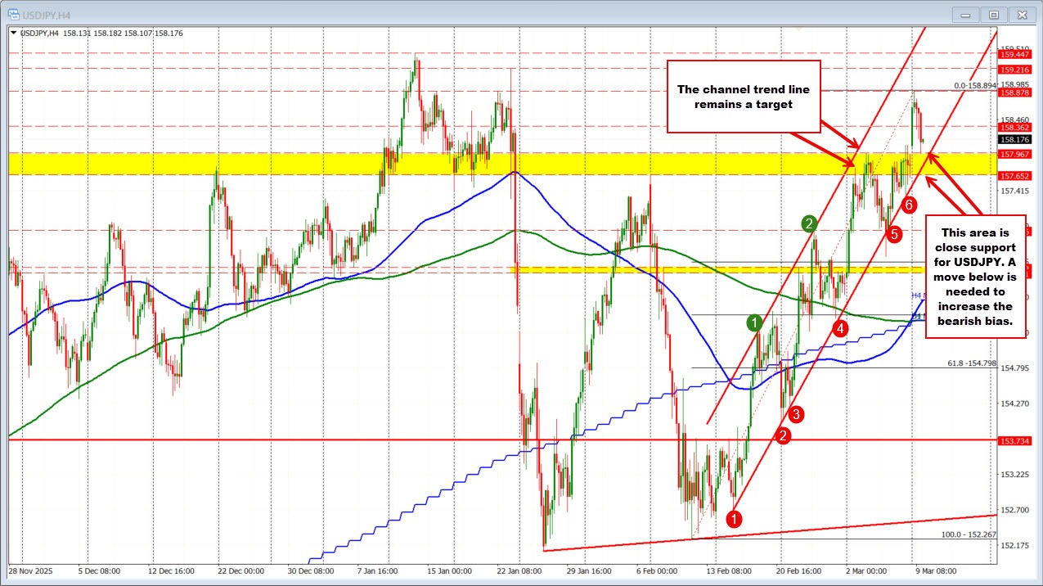The height and width of the screenshot is (586, 1043).
Task: Click green circle marker 1 on the chart
Action: 755,324
